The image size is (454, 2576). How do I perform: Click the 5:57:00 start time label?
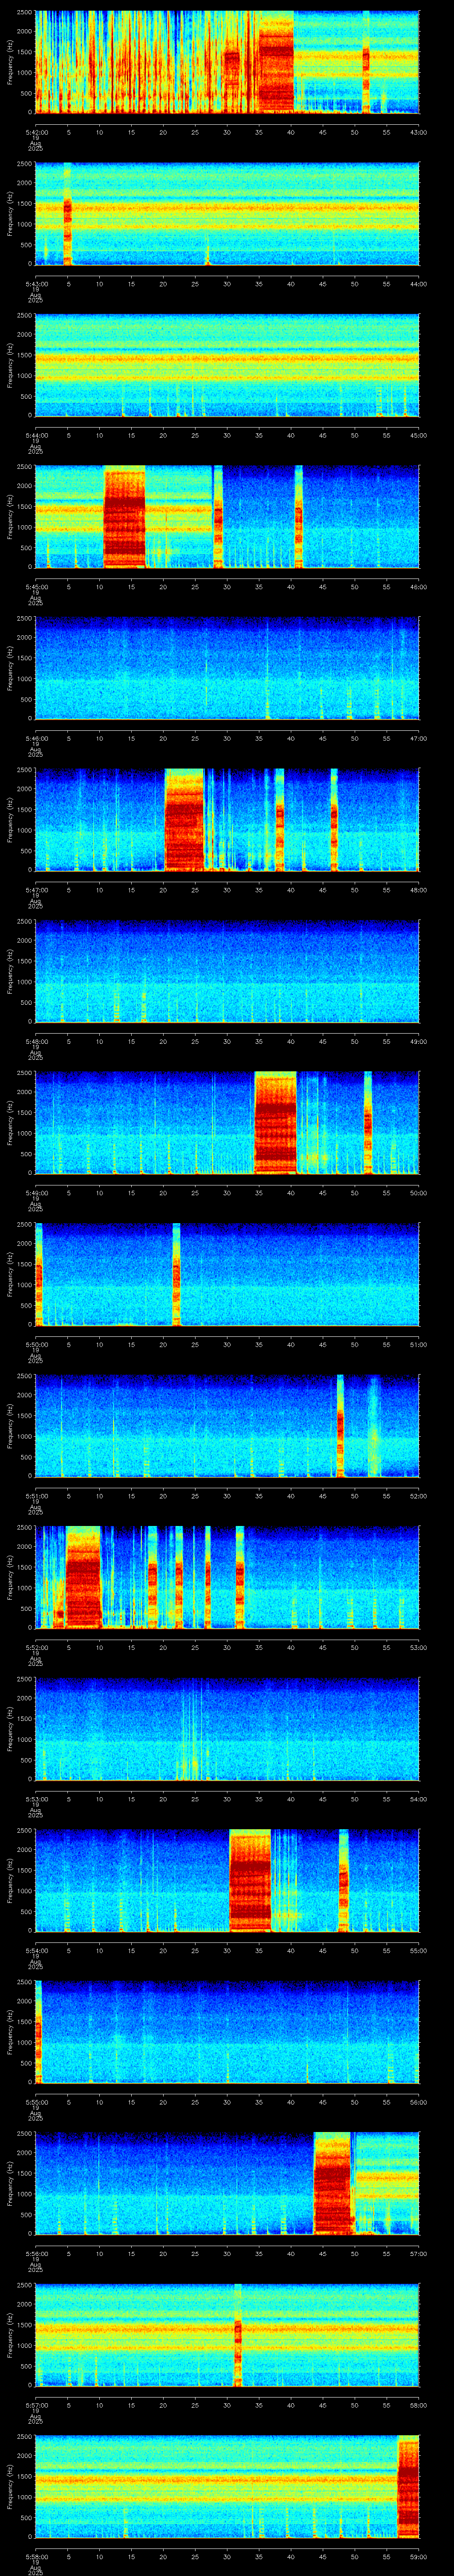click(36, 2406)
